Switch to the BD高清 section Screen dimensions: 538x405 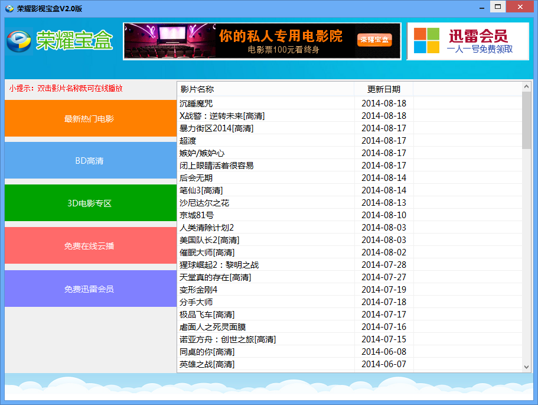90,160
